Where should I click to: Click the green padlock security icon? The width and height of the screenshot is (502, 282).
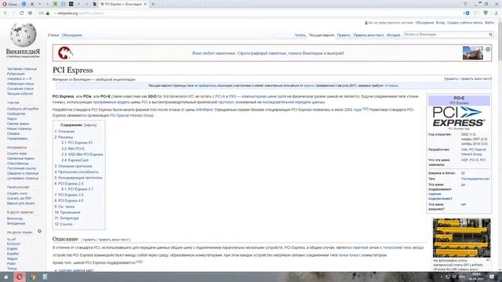pyautogui.click(x=48, y=13)
